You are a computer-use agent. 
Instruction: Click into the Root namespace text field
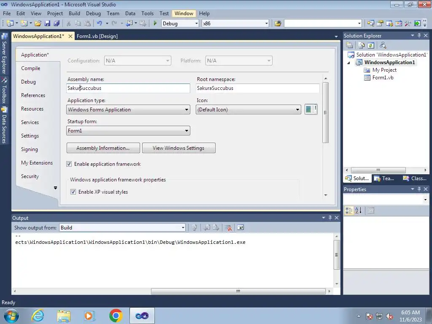258,88
